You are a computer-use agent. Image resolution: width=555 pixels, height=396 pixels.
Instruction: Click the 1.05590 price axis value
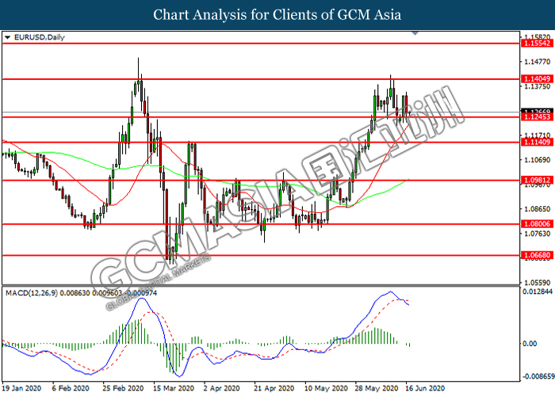click(x=538, y=283)
